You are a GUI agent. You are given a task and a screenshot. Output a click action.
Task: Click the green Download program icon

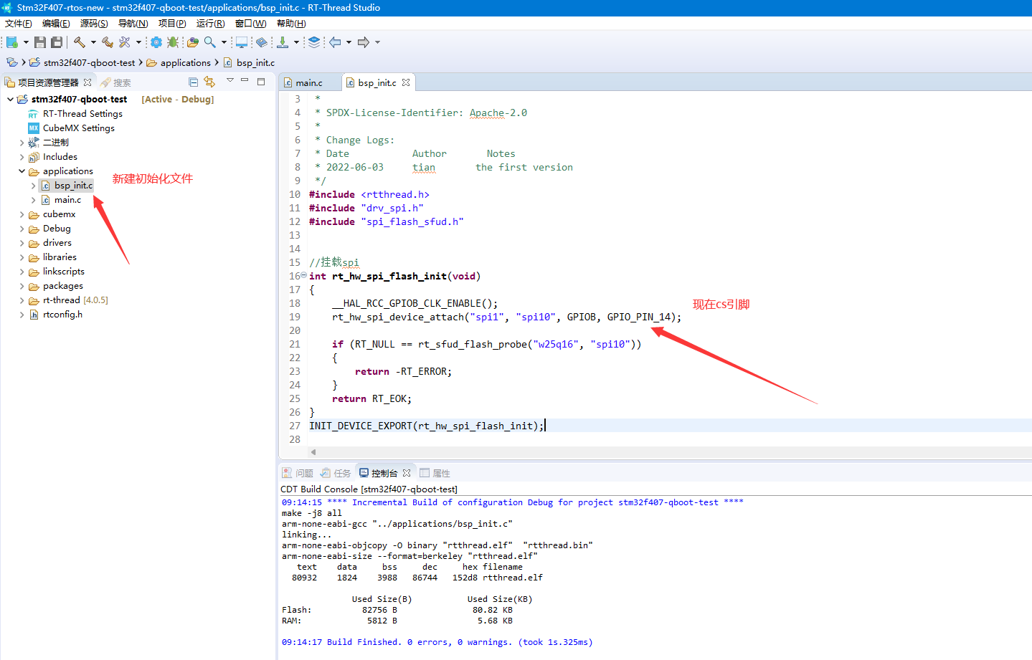[x=283, y=42]
